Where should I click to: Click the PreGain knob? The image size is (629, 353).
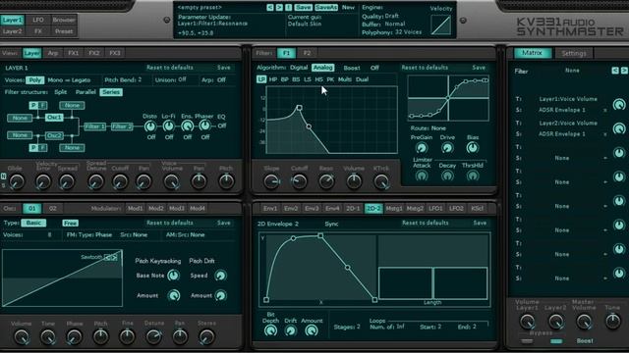coord(422,148)
